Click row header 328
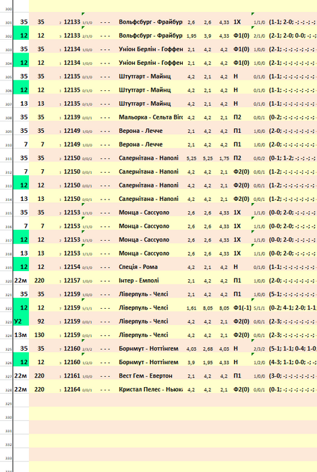The image size is (317, 472). tap(8, 390)
